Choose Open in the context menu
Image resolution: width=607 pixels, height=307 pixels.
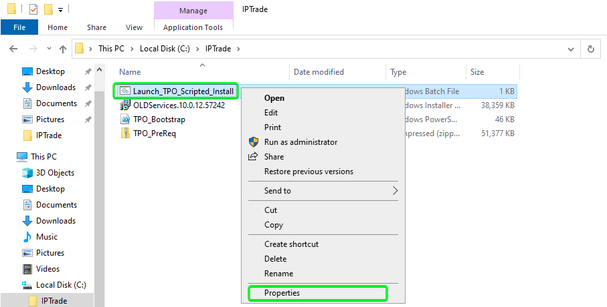274,98
